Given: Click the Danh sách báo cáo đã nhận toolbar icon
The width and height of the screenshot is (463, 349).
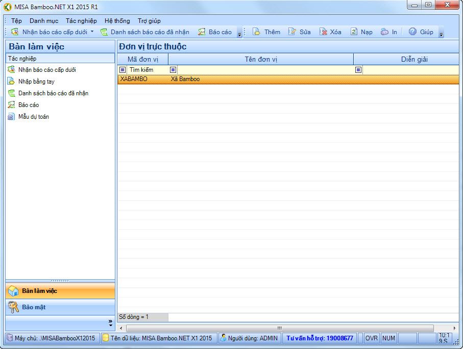Looking at the screenshot, I should [104, 32].
